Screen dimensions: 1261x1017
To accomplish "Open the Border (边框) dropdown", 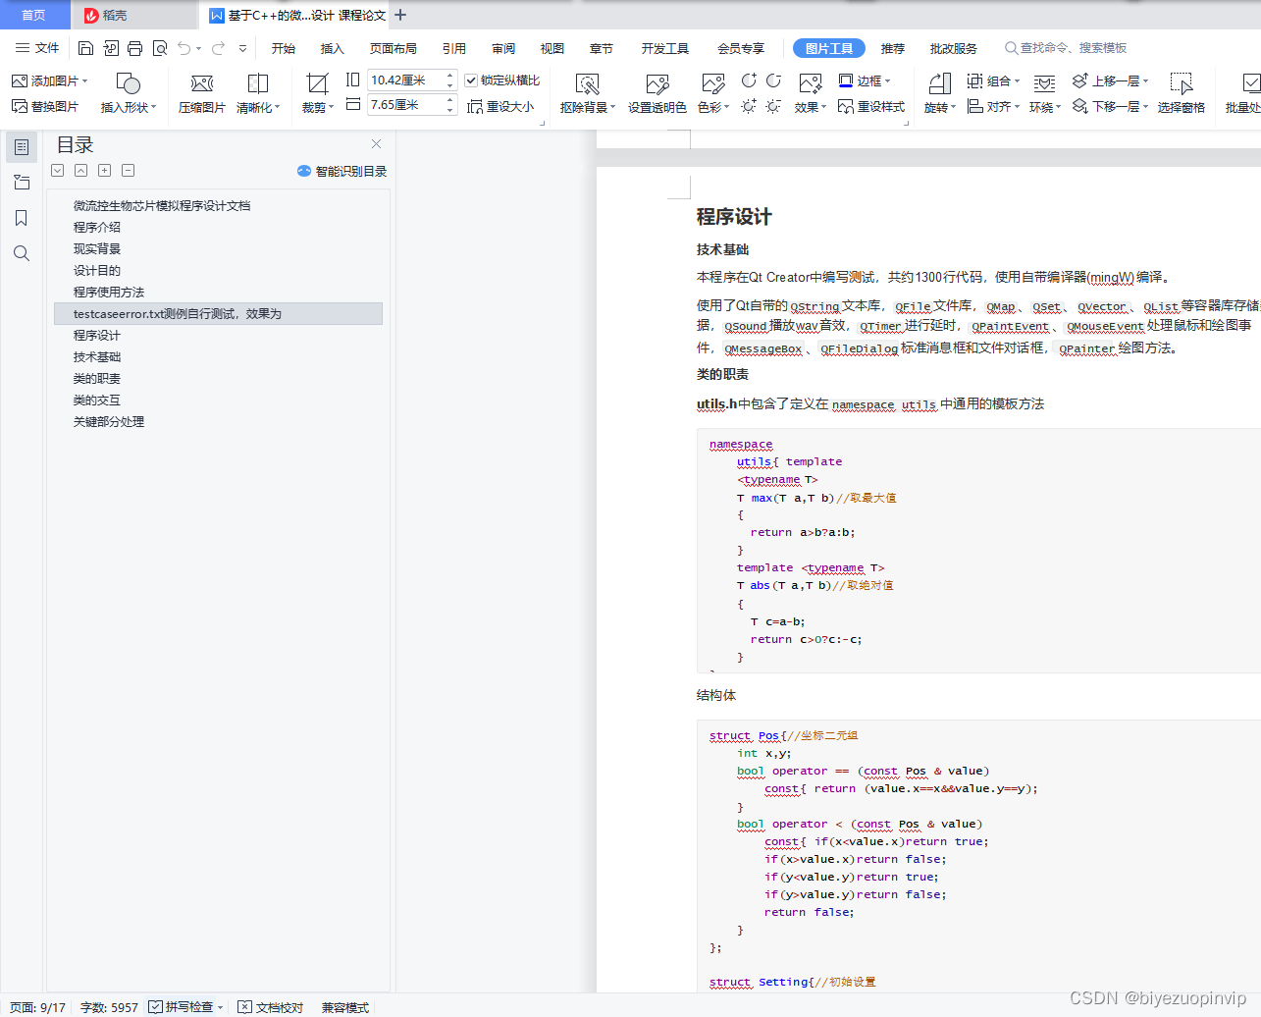I will click(867, 80).
